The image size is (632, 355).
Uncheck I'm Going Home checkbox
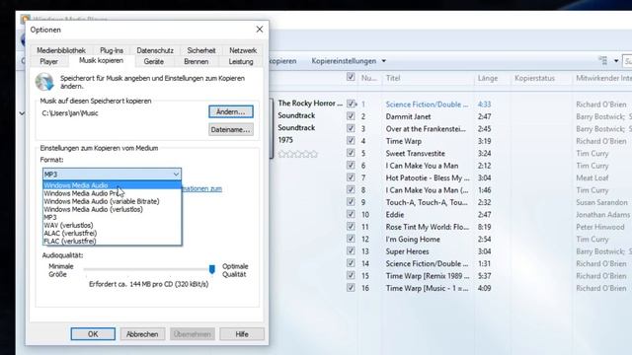tap(351, 239)
